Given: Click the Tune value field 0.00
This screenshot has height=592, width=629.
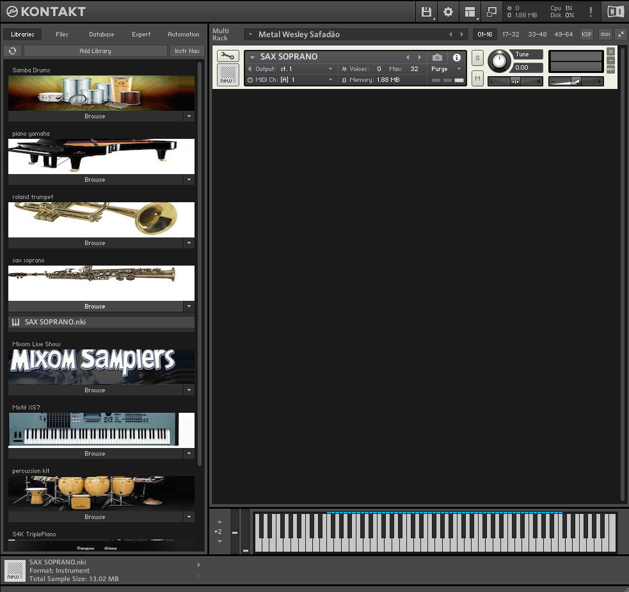Looking at the screenshot, I should tap(527, 68).
